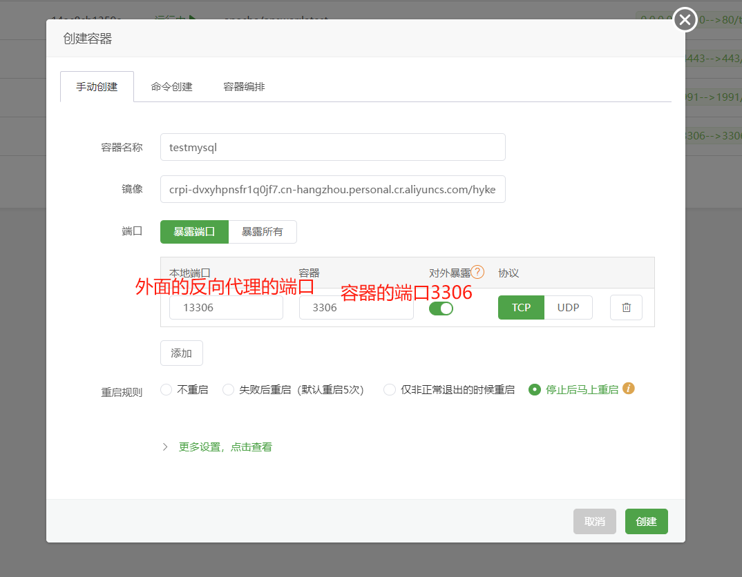Click the green 创建 button

click(x=646, y=522)
